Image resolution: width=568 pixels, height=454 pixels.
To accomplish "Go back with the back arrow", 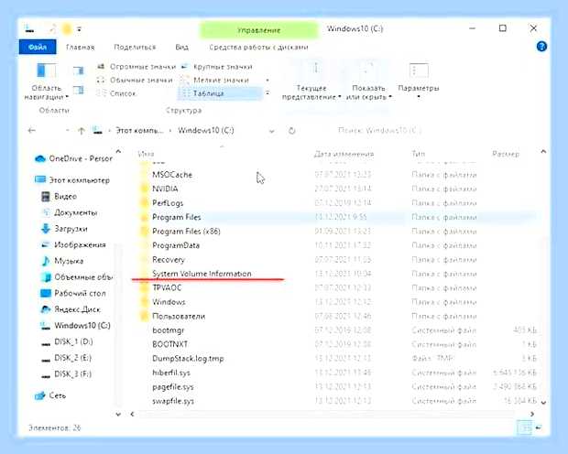I will 32,130.
